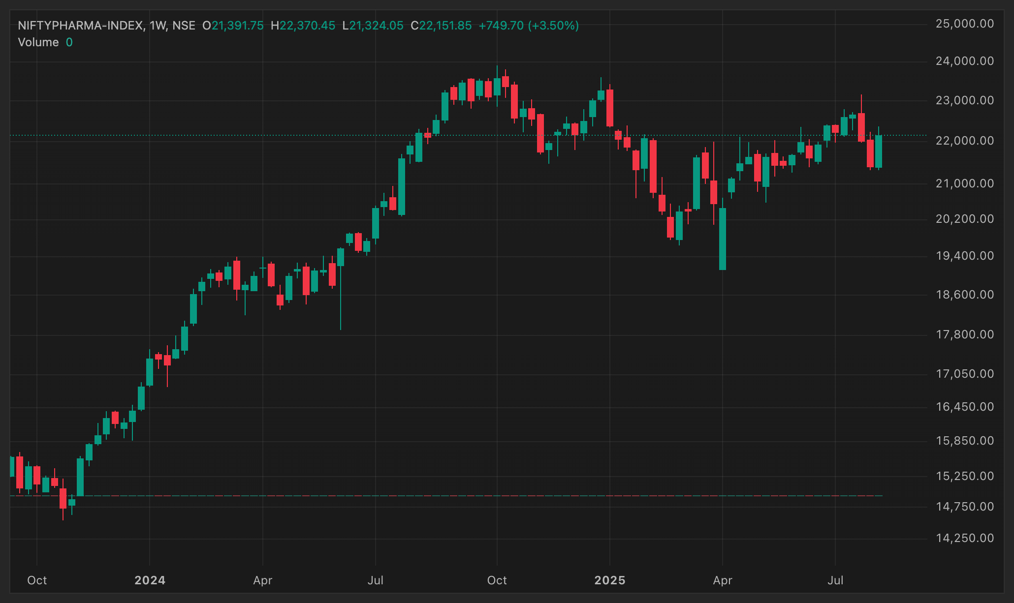
Task: Click the Jul label following 2024
Action: [376, 580]
